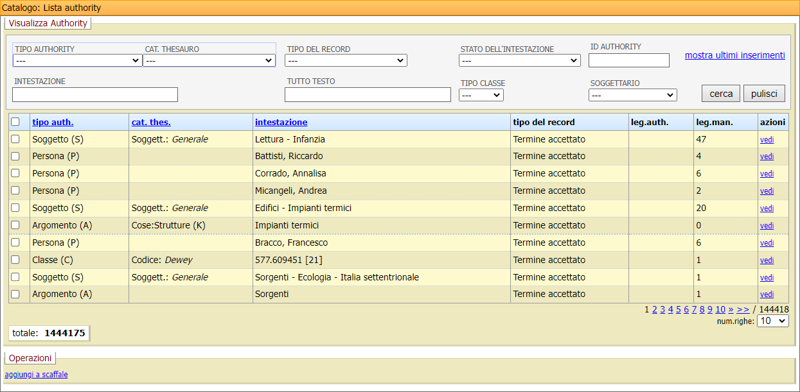The width and height of the screenshot is (800, 392).
Task: Jump to last page with >> link
Action: (x=743, y=309)
